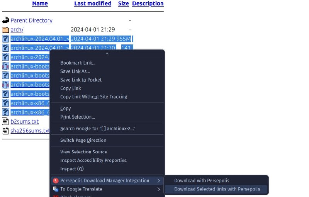Click unknown-file icon beside archlinux-2024.04.01 955M row
The width and height of the screenshot is (309, 197).
coord(5,39)
